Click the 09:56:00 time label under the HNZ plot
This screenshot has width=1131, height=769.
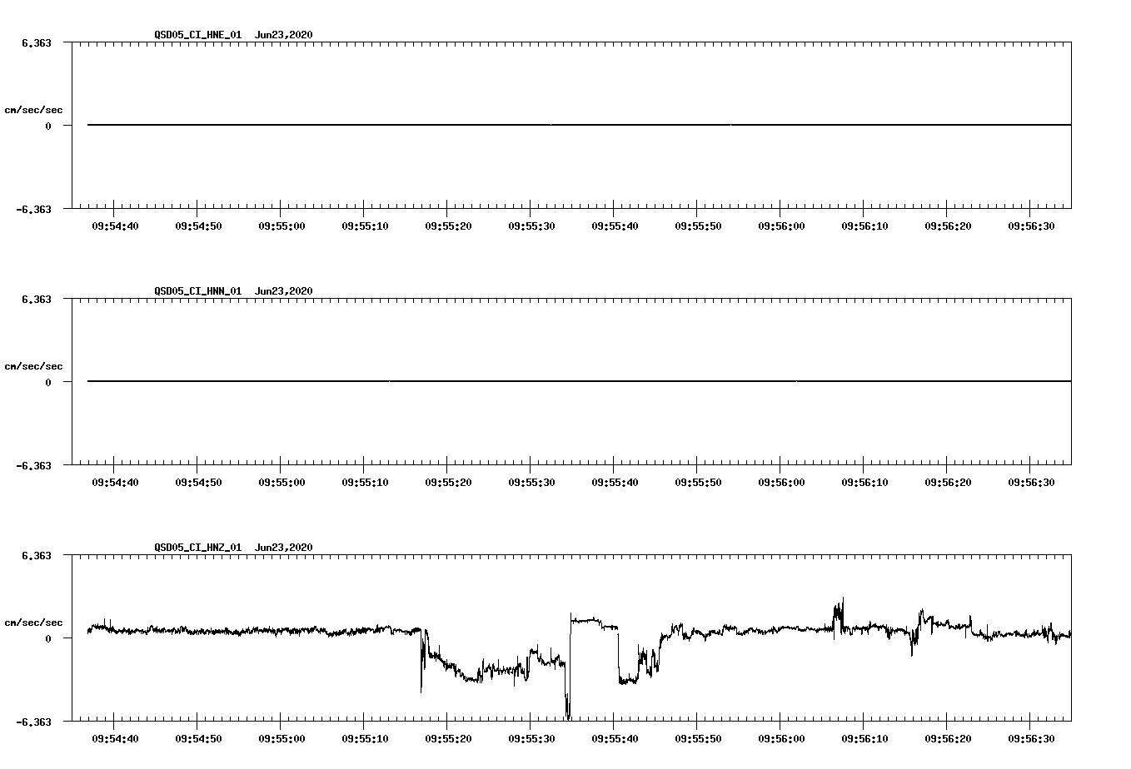pyautogui.click(x=781, y=739)
